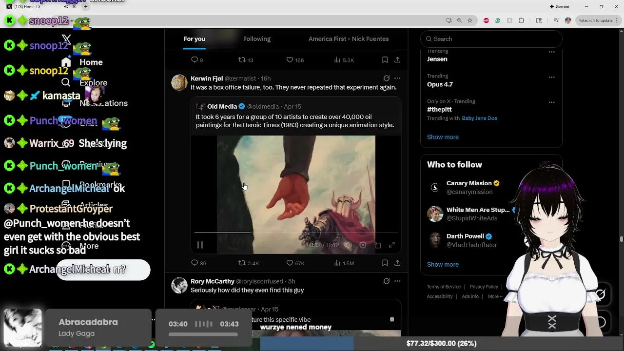624x351 pixels.
Task: Switch to the For you tab
Action: 195,39
